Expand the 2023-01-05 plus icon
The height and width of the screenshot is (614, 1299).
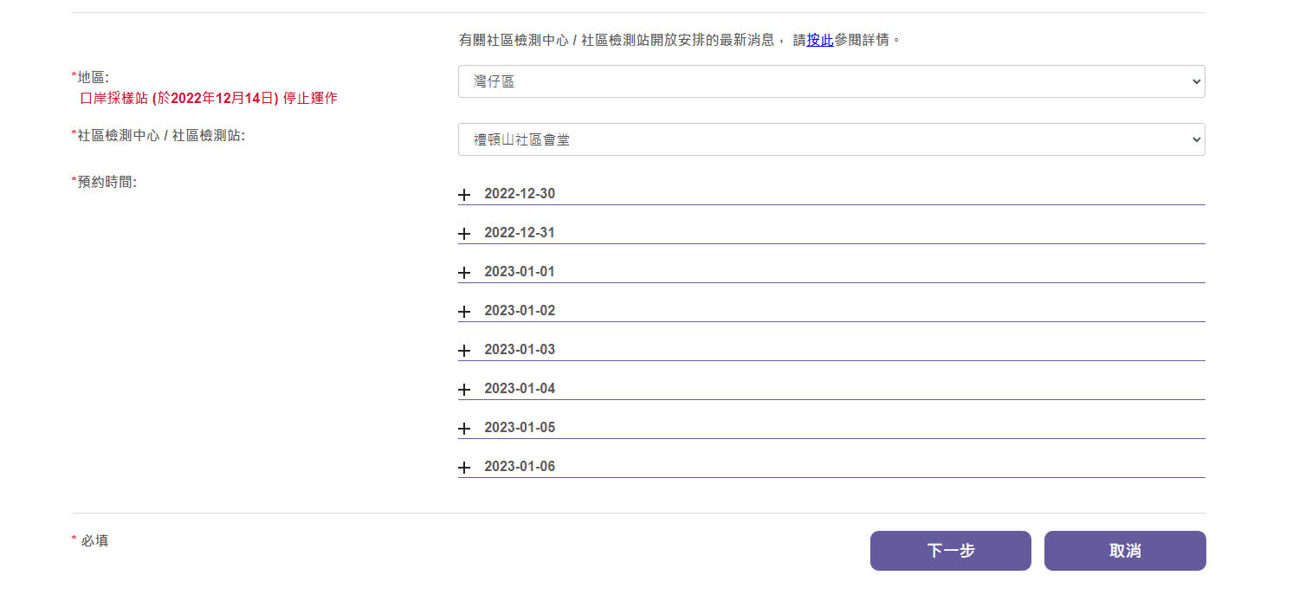(x=464, y=429)
